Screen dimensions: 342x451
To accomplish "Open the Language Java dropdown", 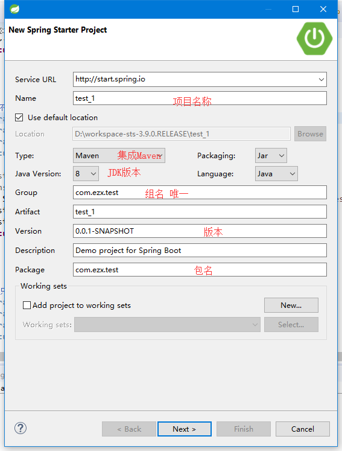I will pos(276,174).
